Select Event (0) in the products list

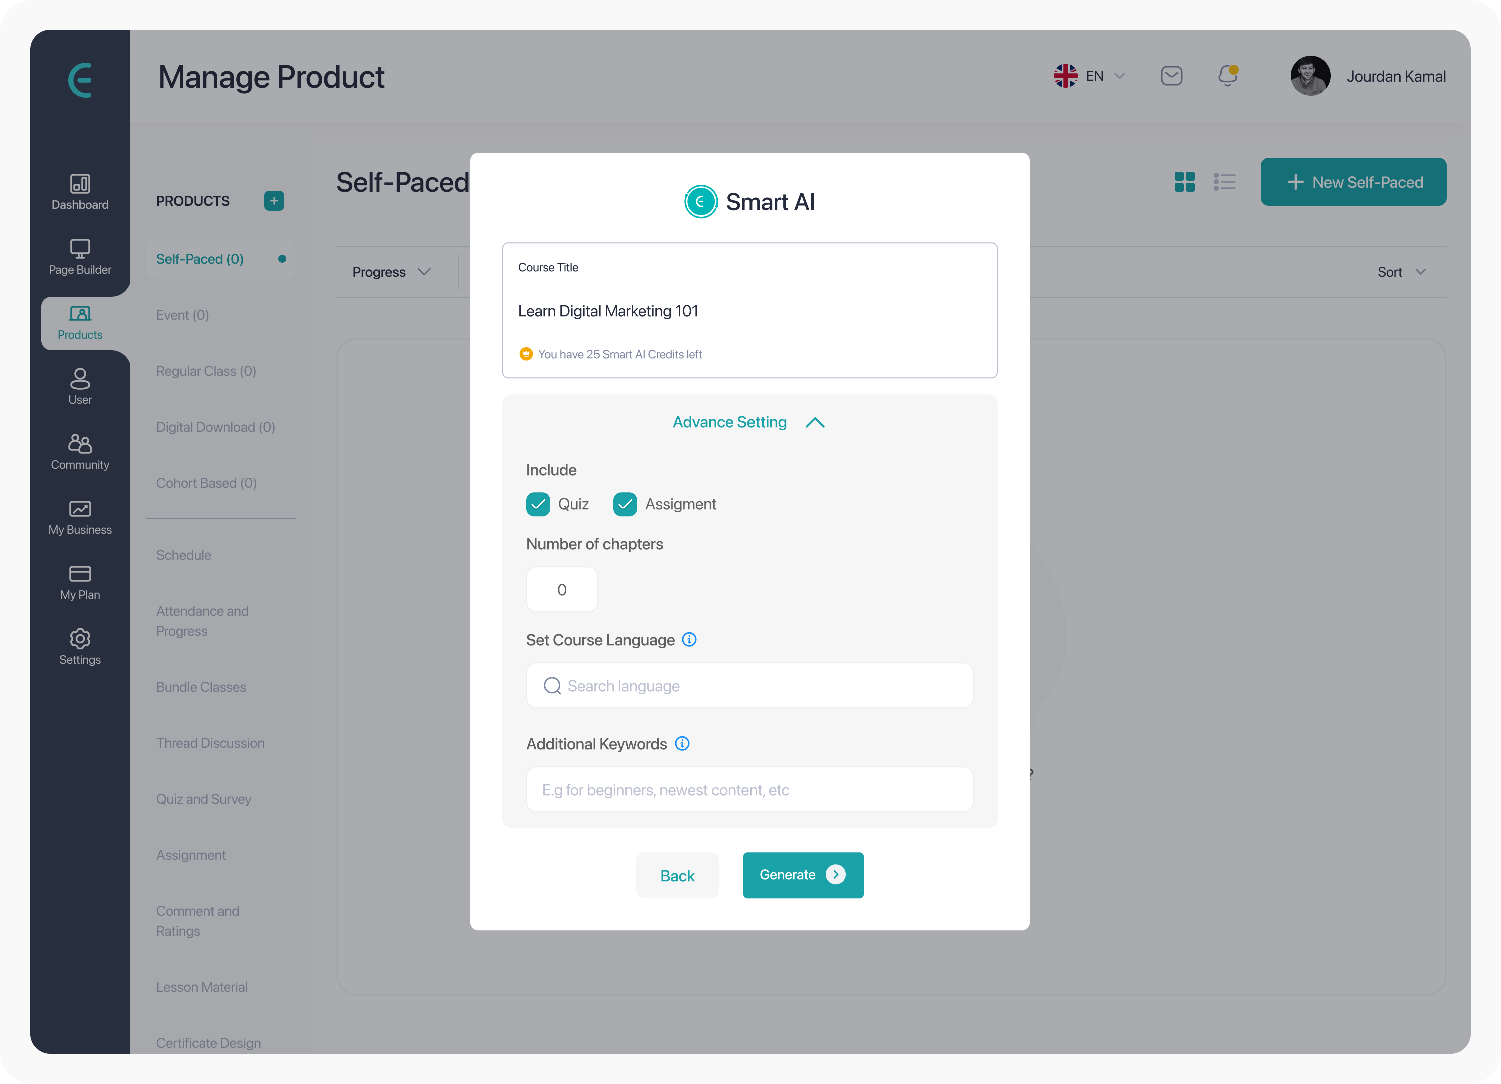click(x=183, y=315)
